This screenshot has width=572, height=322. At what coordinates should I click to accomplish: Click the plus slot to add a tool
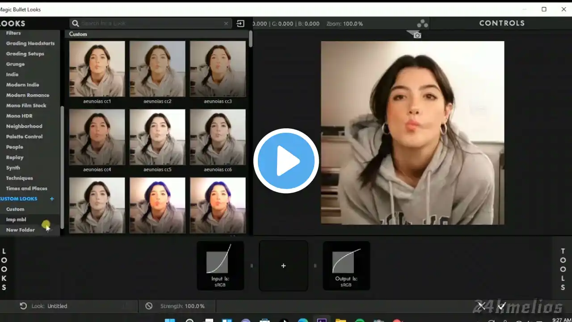point(283,266)
